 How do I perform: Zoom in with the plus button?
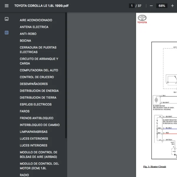172,6
